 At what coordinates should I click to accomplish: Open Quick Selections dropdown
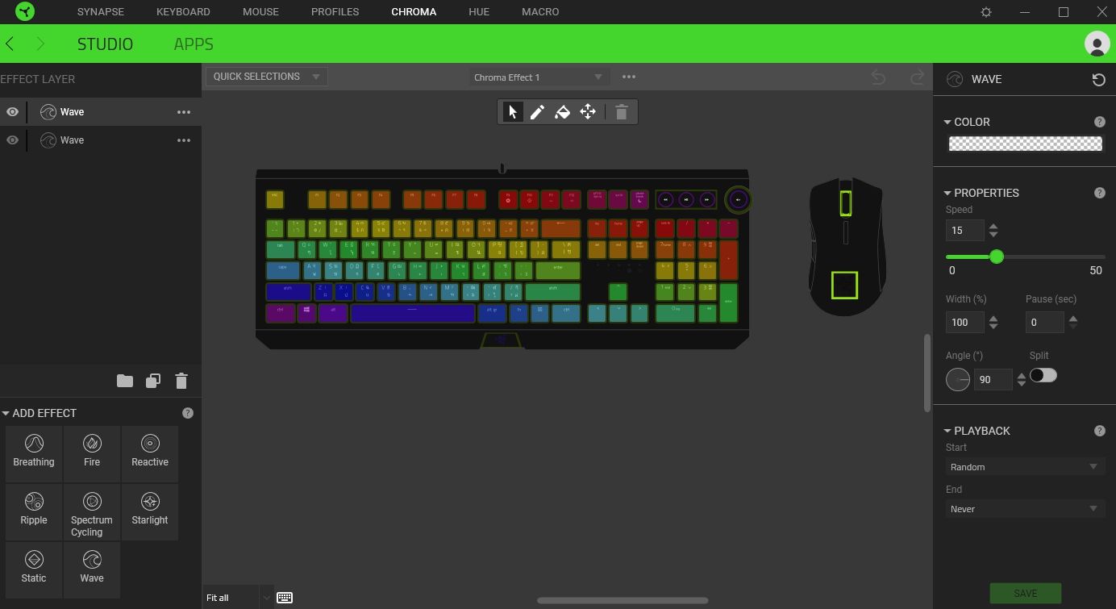(x=267, y=77)
